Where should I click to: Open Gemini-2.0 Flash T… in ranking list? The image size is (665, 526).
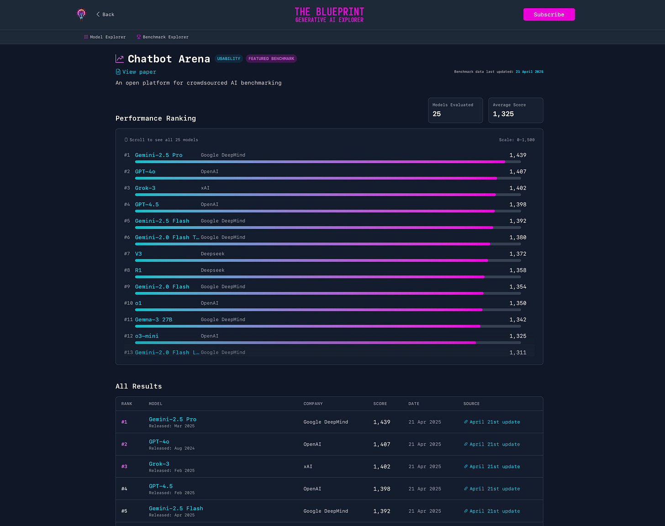click(x=167, y=237)
